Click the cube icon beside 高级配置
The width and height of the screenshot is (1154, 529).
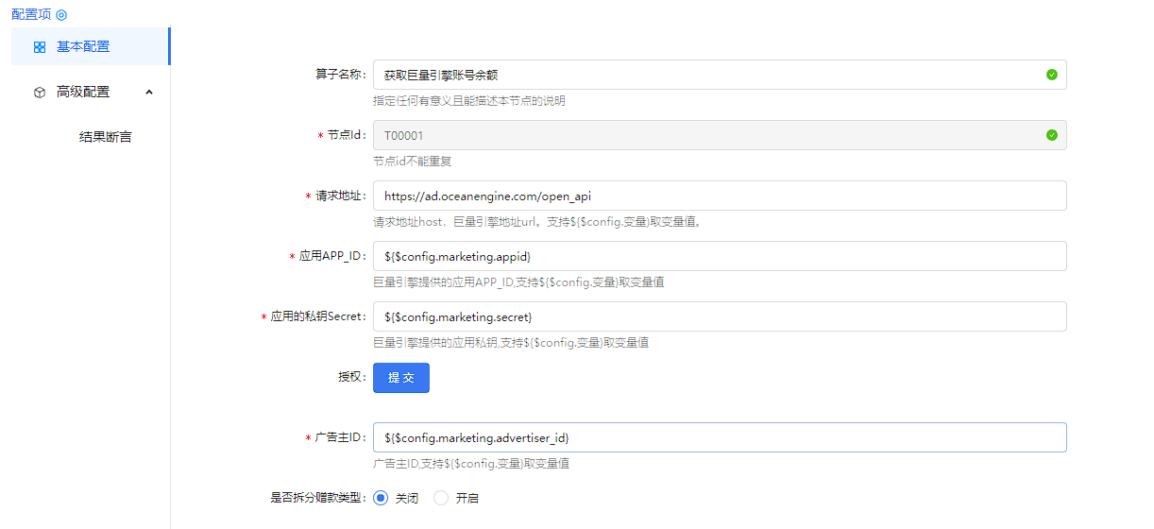pos(39,92)
